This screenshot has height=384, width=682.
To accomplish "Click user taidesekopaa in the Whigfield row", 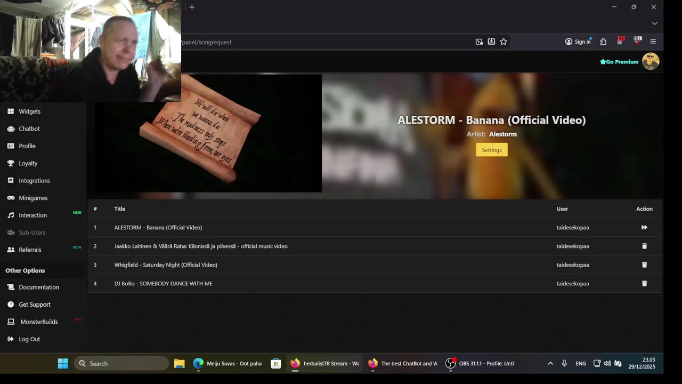I will [x=573, y=265].
